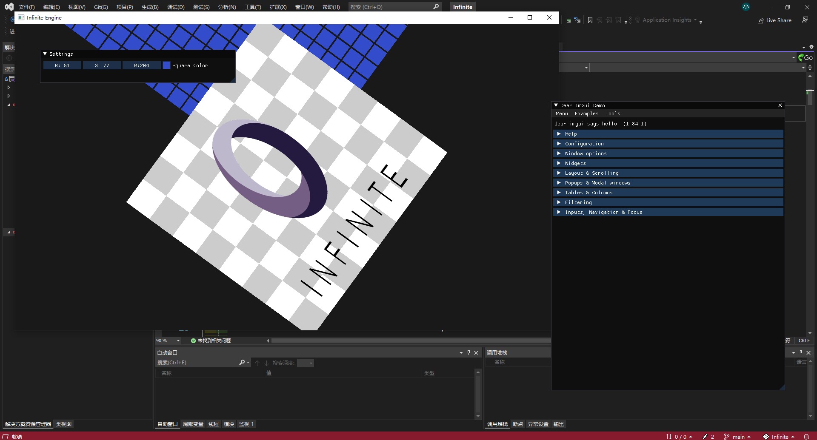Click the main branch icon in status bar

[x=726, y=437]
